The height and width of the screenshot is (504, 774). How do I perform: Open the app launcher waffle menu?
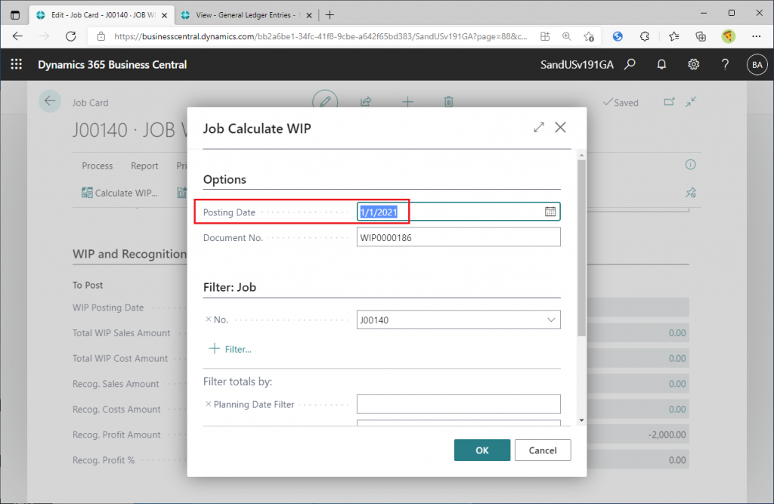click(17, 64)
